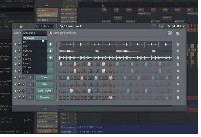Viewport: 201px width, 137px height.
Task: Open the Hand drums channel button
Action: (x=45, y=91)
